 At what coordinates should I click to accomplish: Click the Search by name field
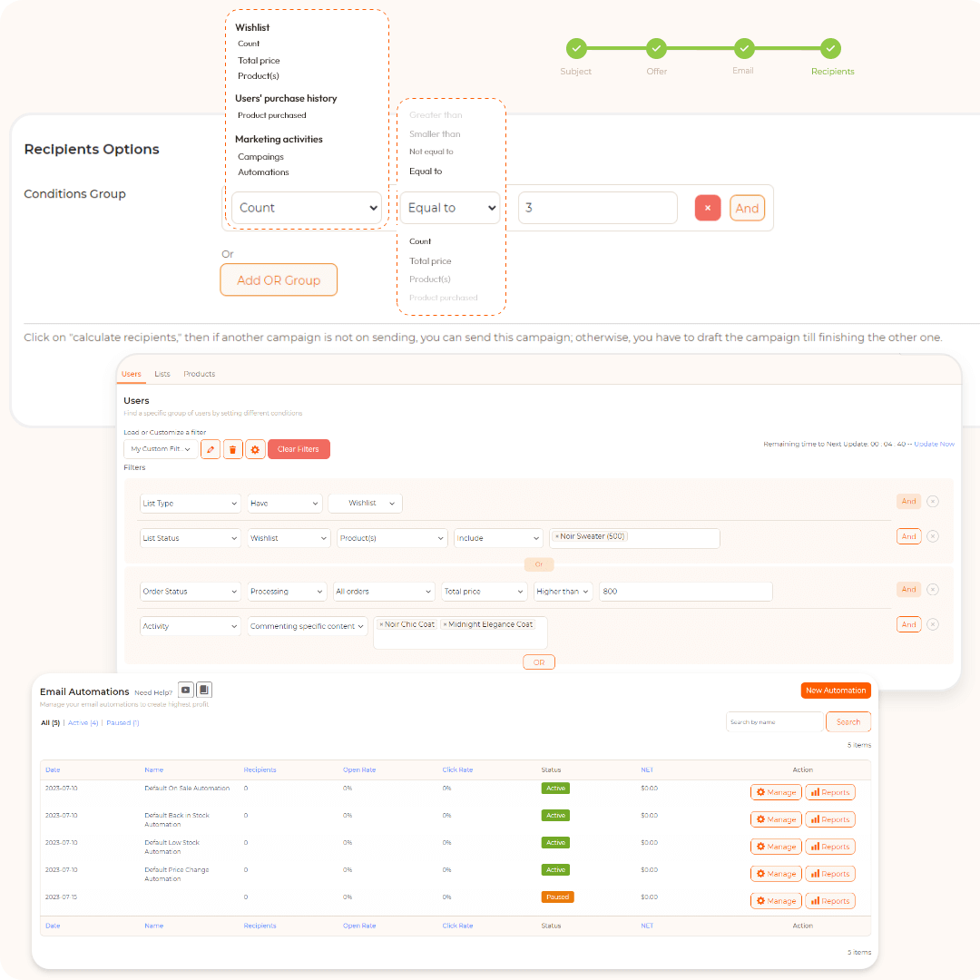click(774, 722)
